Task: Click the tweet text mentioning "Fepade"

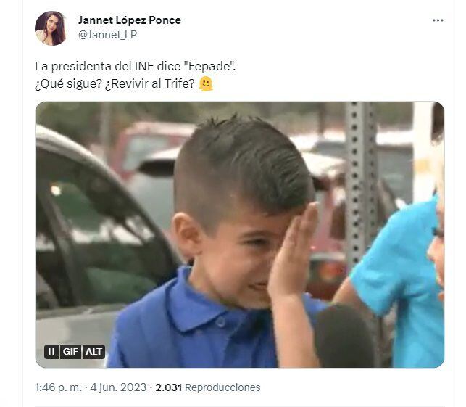Action: point(136,66)
